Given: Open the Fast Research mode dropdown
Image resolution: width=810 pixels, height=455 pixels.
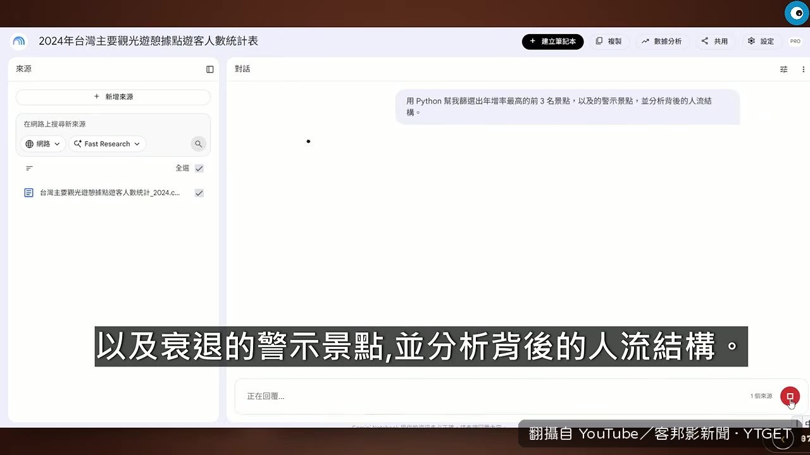Looking at the screenshot, I should pos(107,144).
